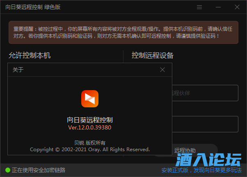247x177 pixels.
Task: Click the Copyright 2002-2021 Oray line
Action: click(90, 150)
